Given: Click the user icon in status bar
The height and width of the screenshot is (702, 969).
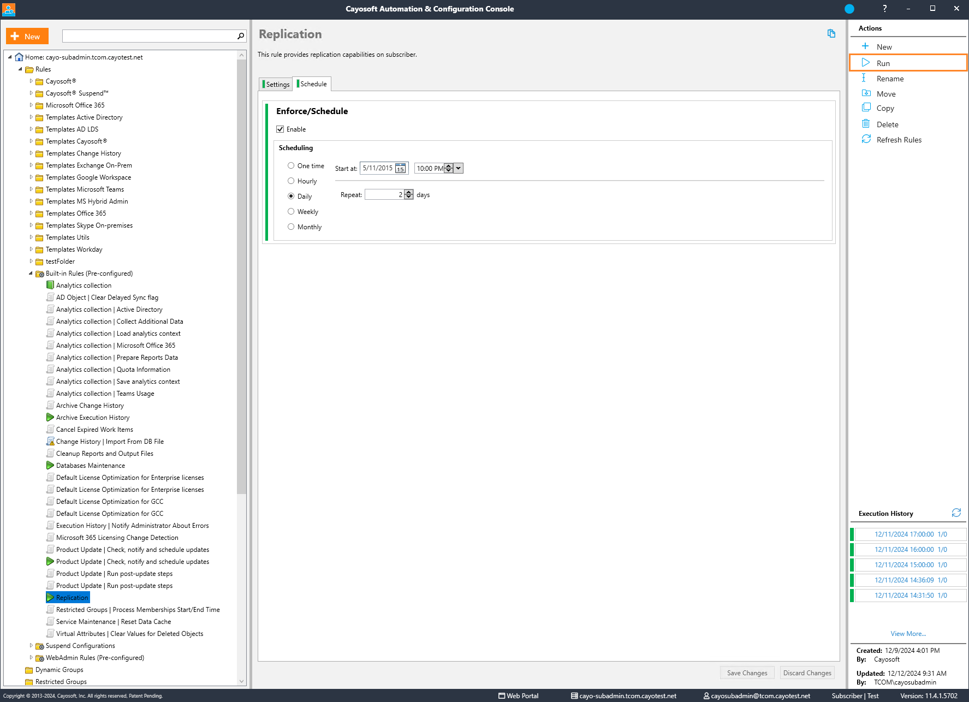Looking at the screenshot, I should pos(706,696).
